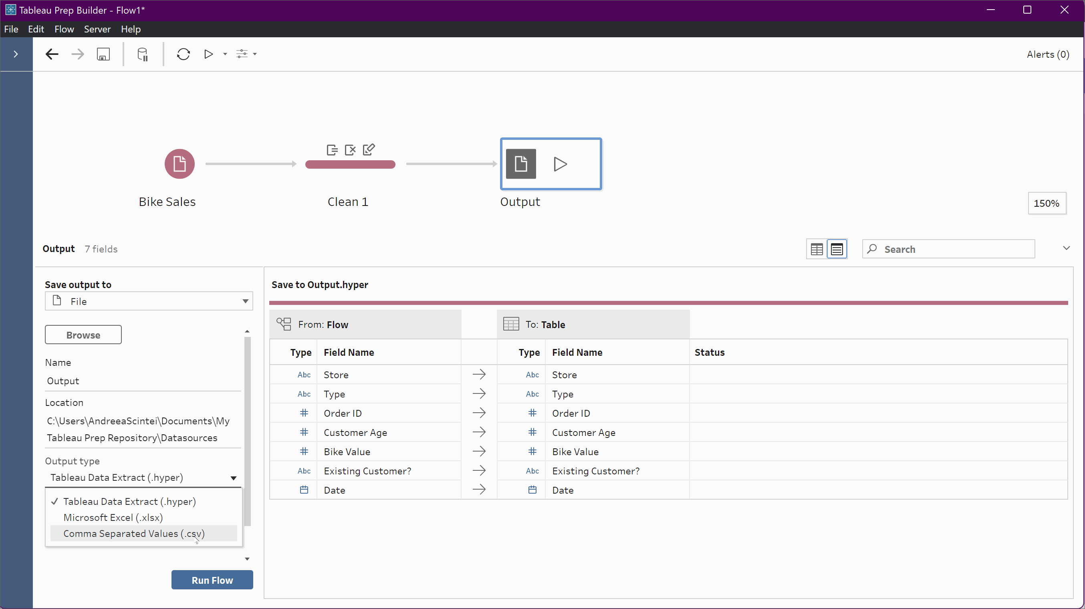Switch to data grid view toggle

pos(817,249)
